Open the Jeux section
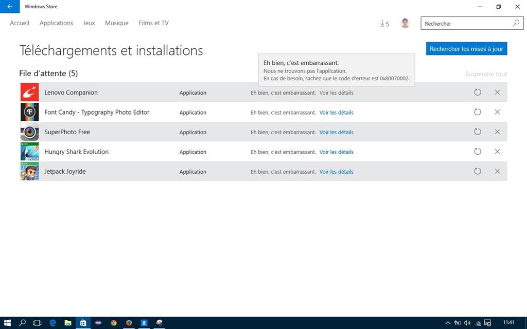Viewport: 527px width, 329px height. 89,23
